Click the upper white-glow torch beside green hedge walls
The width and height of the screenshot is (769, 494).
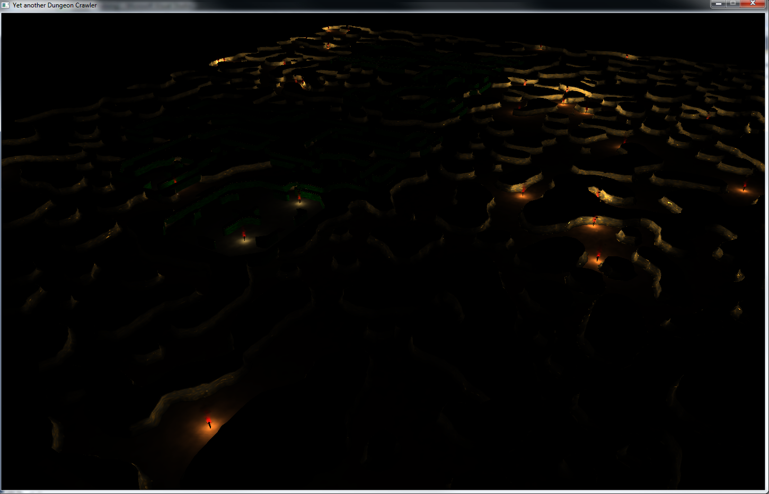pyautogui.click(x=299, y=199)
